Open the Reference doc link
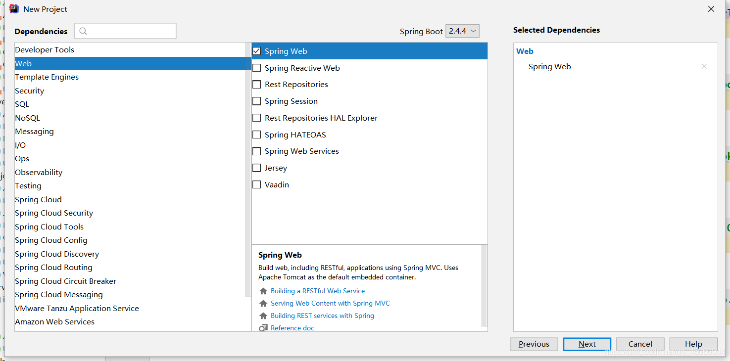The image size is (730, 361). pyautogui.click(x=292, y=328)
